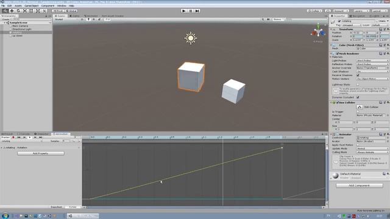
Task: Select the Move tool
Action: [12, 11]
